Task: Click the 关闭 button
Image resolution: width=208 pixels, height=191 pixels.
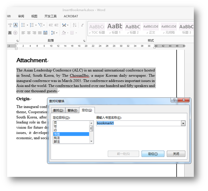Action: (x=176, y=154)
